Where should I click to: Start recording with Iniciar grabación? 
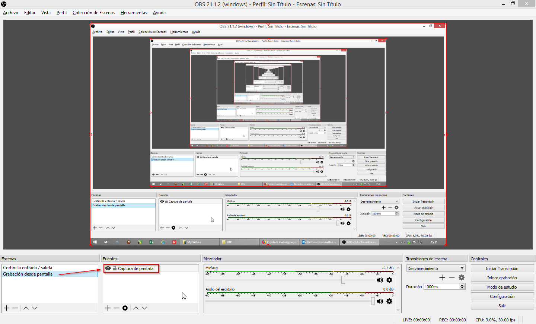click(x=502, y=278)
